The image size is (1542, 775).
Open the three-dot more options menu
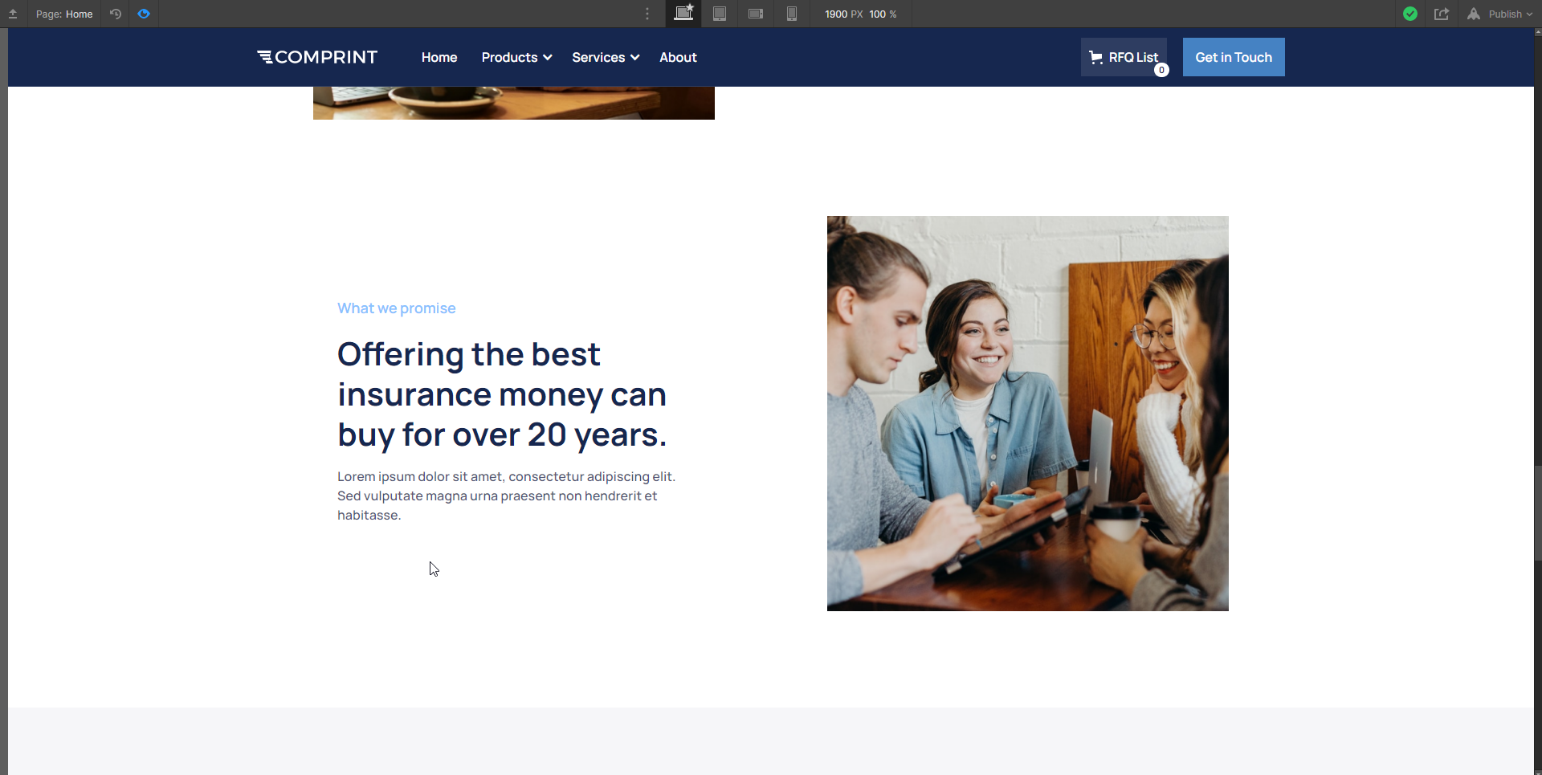coord(647,14)
